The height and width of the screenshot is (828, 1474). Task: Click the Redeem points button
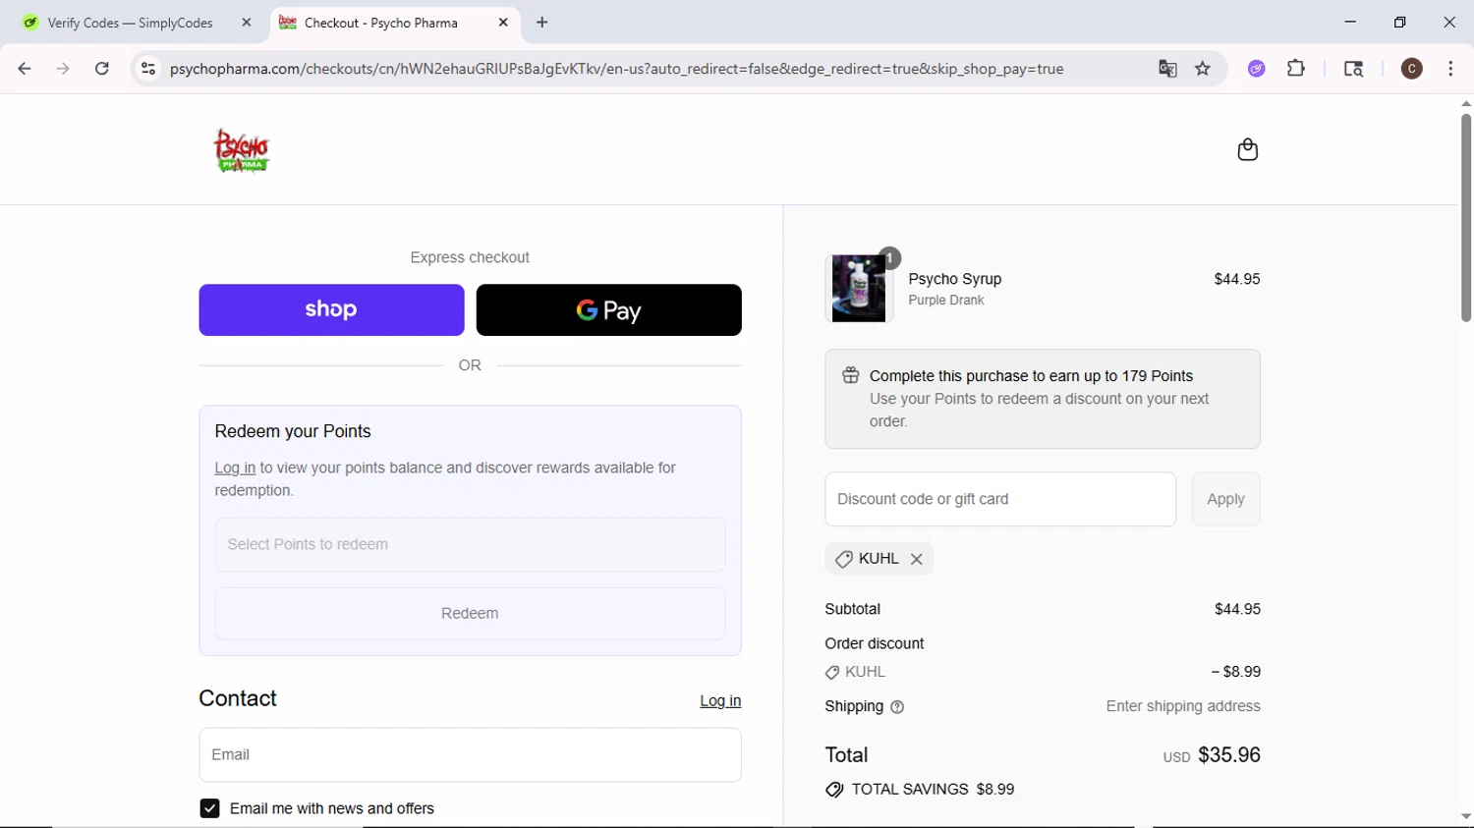(470, 614)
